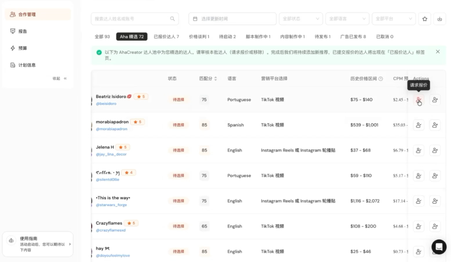The width and height of the screenshot is (451, 262).
Task: Open the @beisidoro profile link
Action: pyautogui.click(x=106, y=104)
